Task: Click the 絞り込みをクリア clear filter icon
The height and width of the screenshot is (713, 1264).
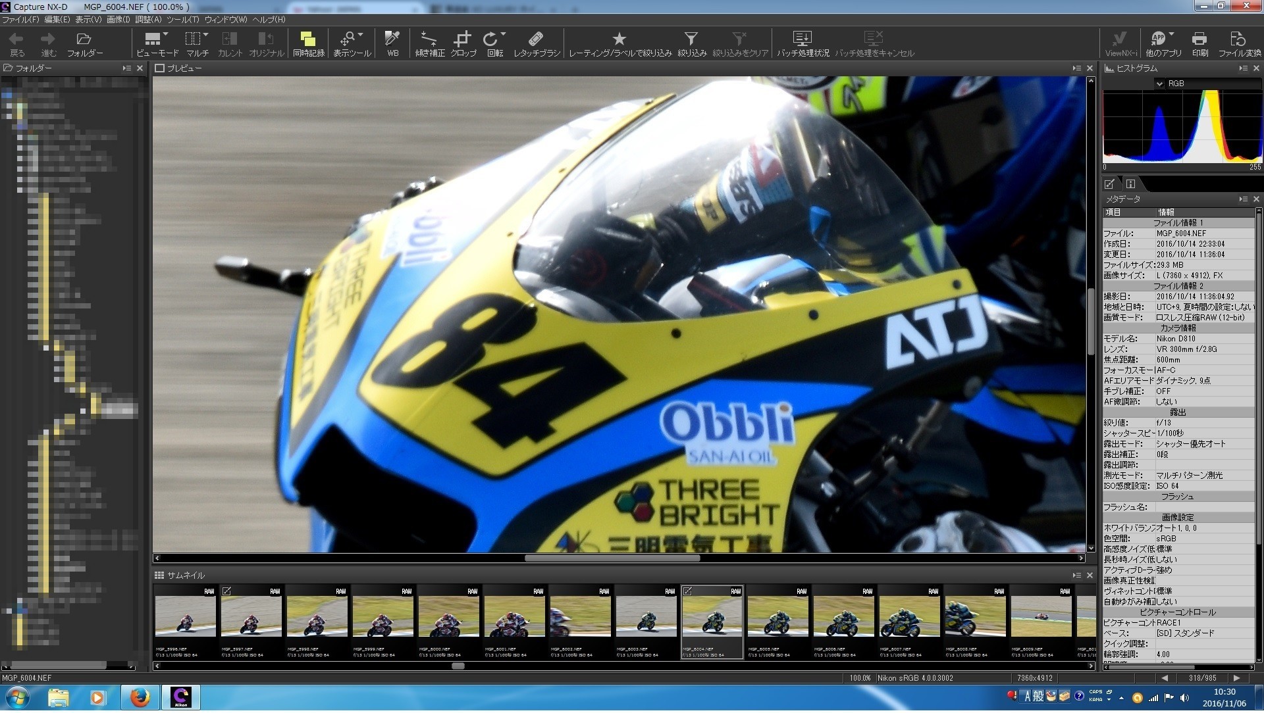Action: 740,39
